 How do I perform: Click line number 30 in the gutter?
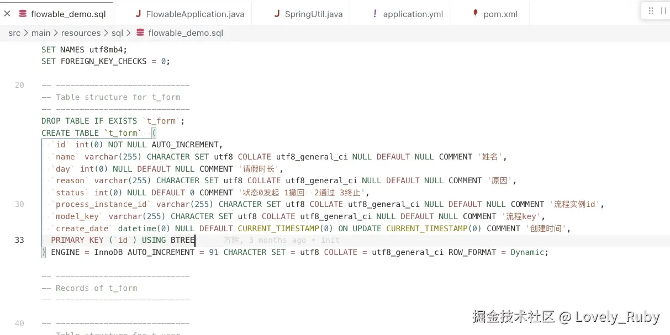[x=19, y=204]
